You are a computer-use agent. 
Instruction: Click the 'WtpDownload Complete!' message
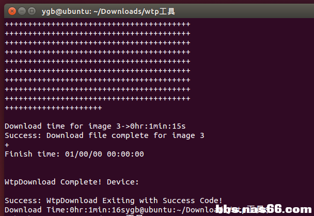click(53, 182)
